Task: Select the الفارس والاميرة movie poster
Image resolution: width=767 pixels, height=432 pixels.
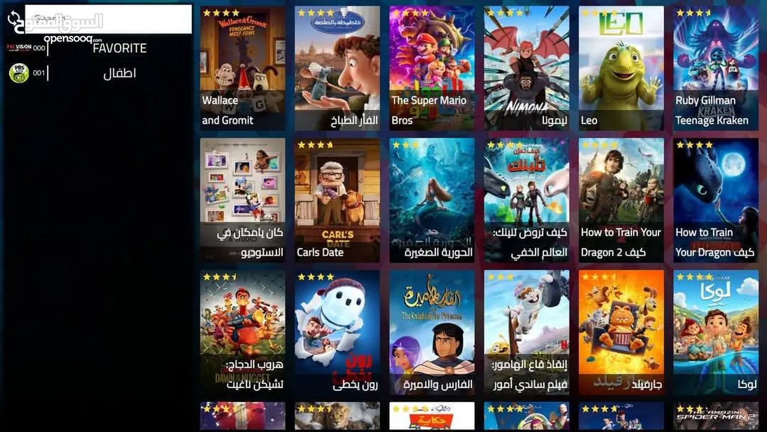Action: click(432, 332)
